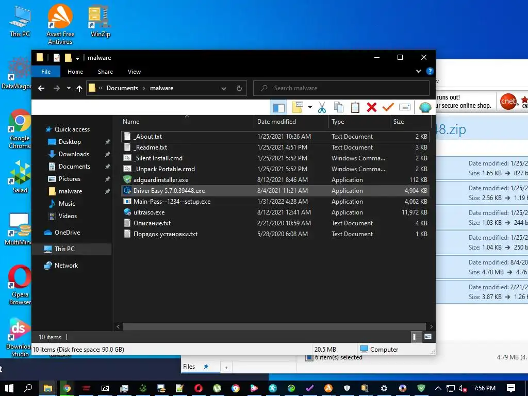Go back with the left arrow
The image size is (528, 396).
tap(41, 88)
